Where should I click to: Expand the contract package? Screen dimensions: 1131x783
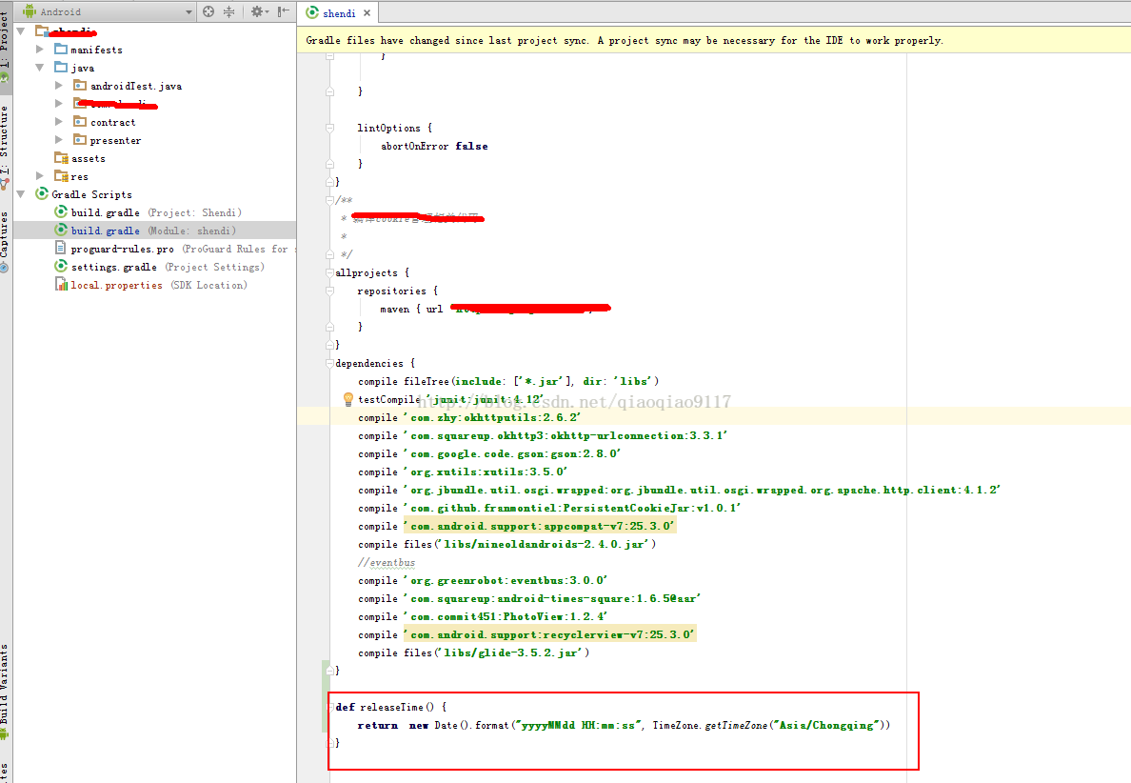(59, 121)
